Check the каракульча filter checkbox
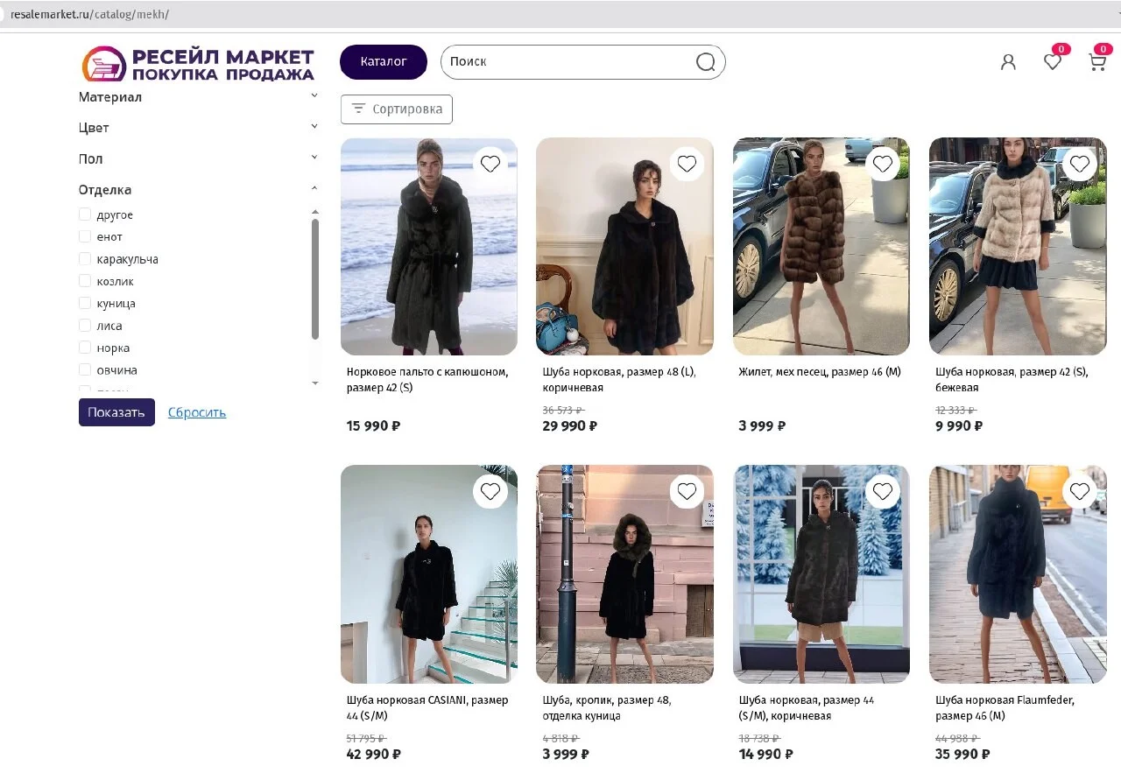Viewport: 1121px width, 773px height. pyautogui.click(x=85, y=259)
